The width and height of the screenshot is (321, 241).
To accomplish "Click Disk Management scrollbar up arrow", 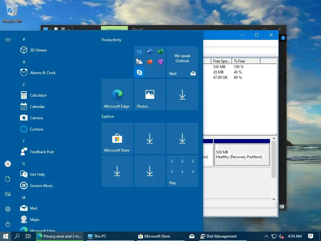I will (274, 138).
